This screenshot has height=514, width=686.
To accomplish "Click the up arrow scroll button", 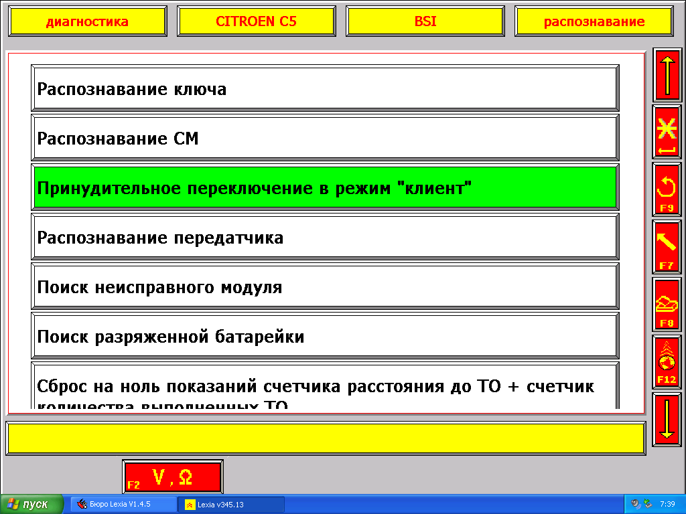I will [667, 74].
